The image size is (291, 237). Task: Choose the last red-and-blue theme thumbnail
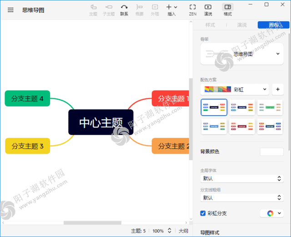pos(270,126)
